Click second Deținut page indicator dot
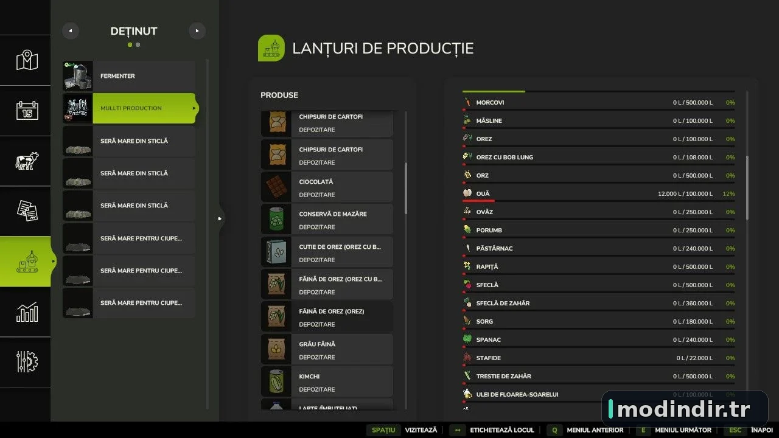The width and height of the screenshot is (779, 438). click(x=138, y=44)
